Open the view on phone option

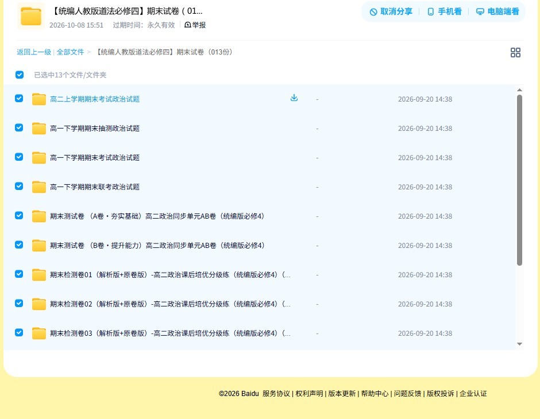[444, 11]
